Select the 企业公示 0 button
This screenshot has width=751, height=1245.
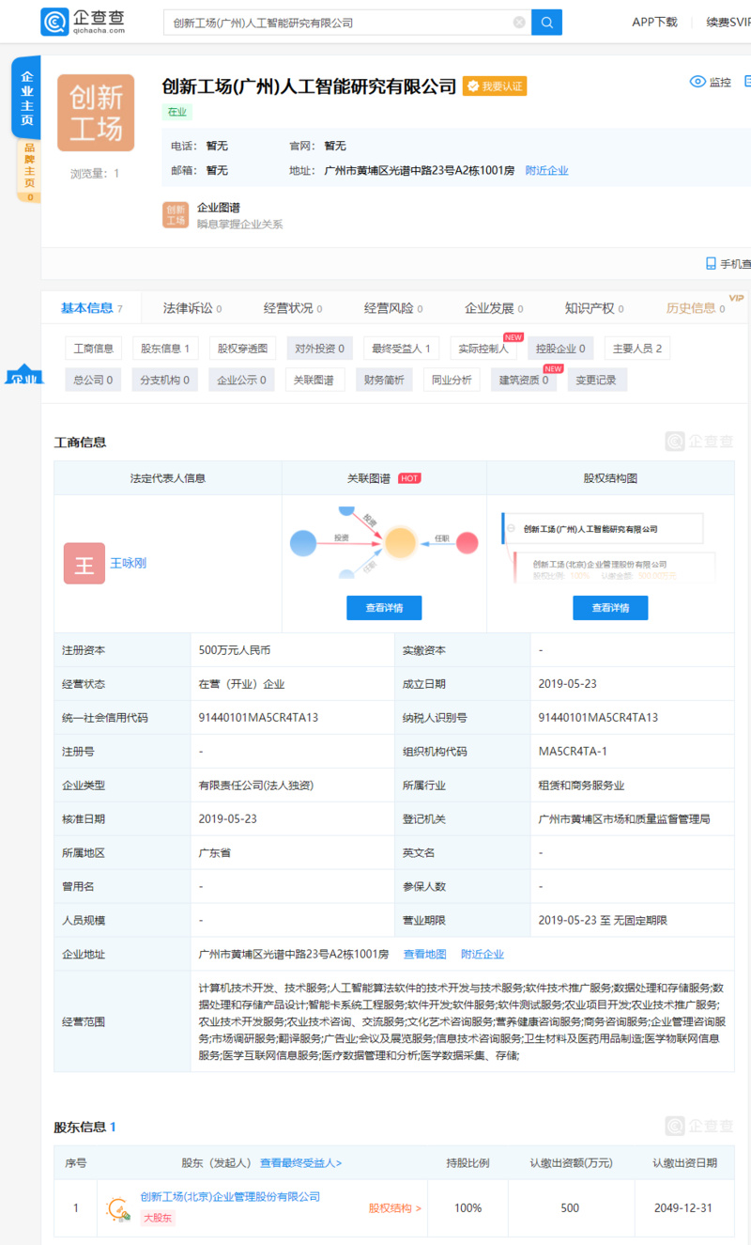(x=241, y=380)
